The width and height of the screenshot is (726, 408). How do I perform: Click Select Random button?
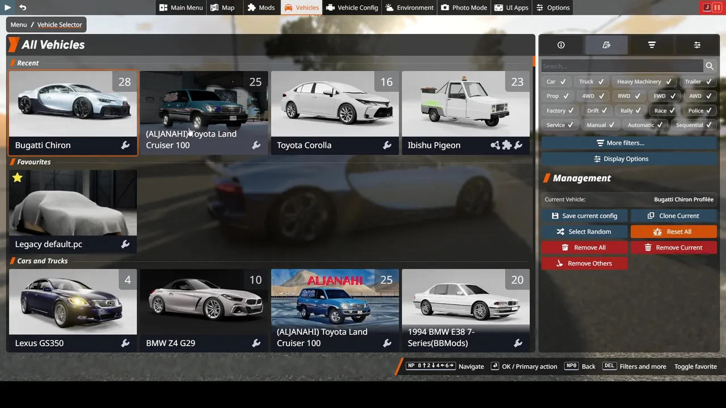coord(584,232)
